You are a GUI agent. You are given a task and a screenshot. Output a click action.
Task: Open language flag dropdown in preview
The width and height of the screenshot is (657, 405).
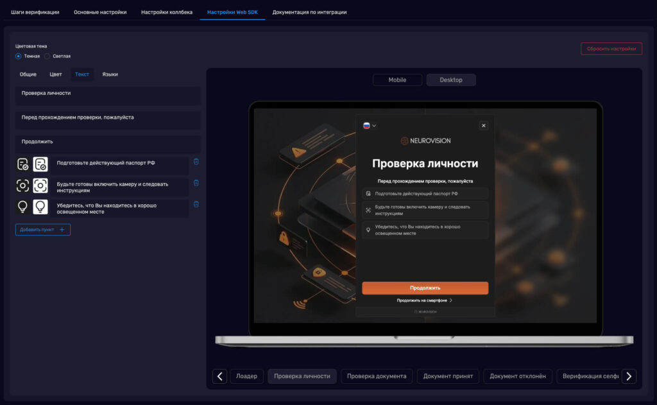coord(369,125)
